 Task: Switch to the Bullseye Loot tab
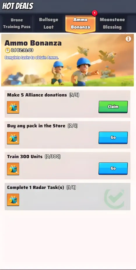[x=49, y=23]
